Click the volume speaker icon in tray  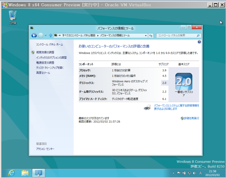pos(194,173)
